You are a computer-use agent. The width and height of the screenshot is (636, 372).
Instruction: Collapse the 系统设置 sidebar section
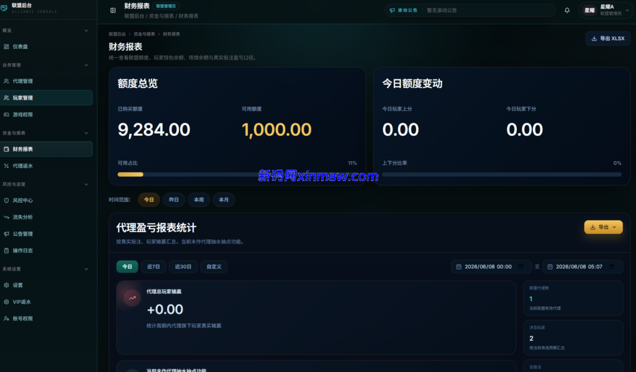(86, 269)
